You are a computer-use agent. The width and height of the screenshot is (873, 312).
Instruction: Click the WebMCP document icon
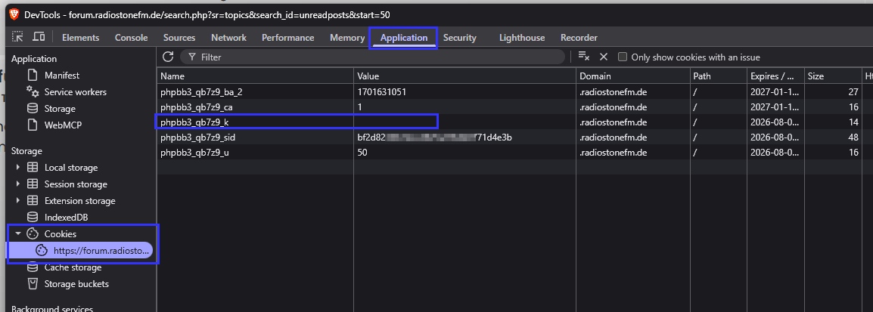(33, 125)
